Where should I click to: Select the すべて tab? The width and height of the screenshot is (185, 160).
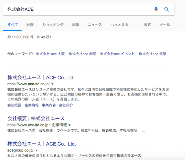(x=13, y=25)
